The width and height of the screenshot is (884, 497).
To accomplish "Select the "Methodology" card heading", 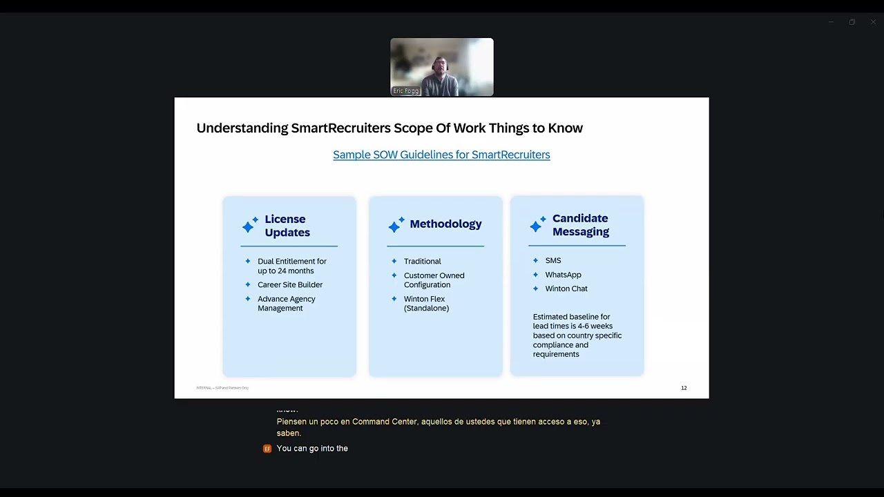I will click(x=445, y=224).
